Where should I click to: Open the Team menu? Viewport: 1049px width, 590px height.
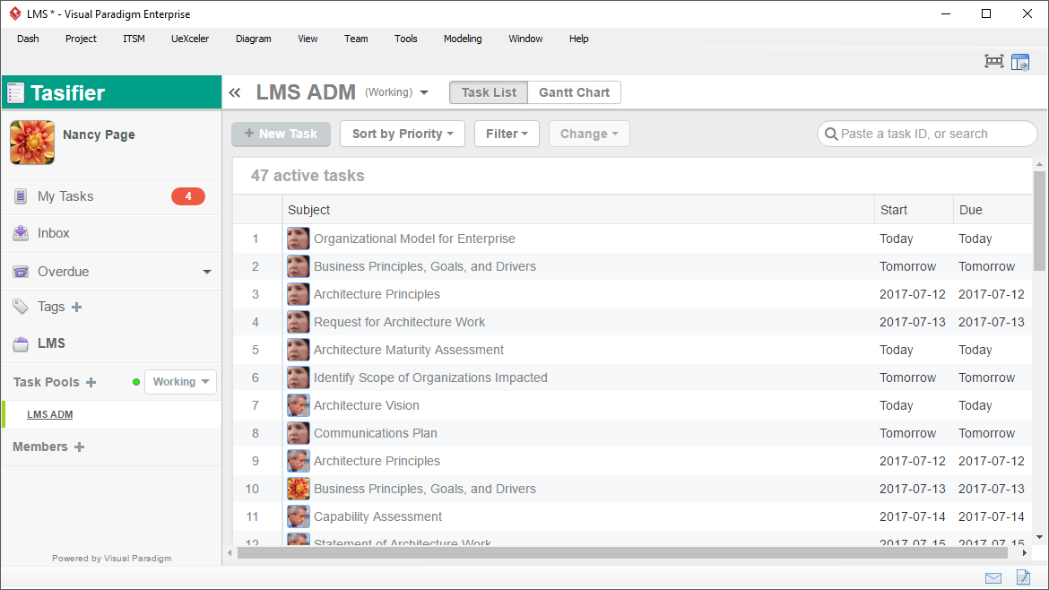(x=356, y=39)
